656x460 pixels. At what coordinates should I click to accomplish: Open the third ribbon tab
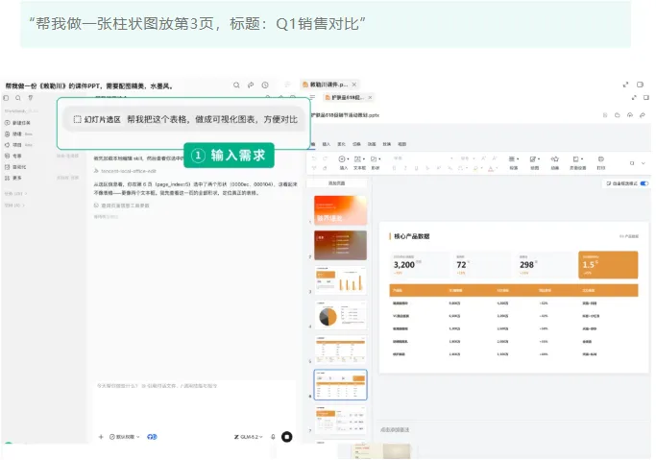click(x=341, y=144)
